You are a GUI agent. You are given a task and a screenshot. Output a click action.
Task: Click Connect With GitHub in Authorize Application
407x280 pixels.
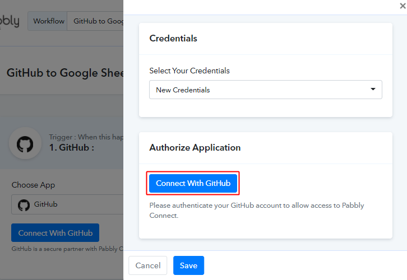193,183
